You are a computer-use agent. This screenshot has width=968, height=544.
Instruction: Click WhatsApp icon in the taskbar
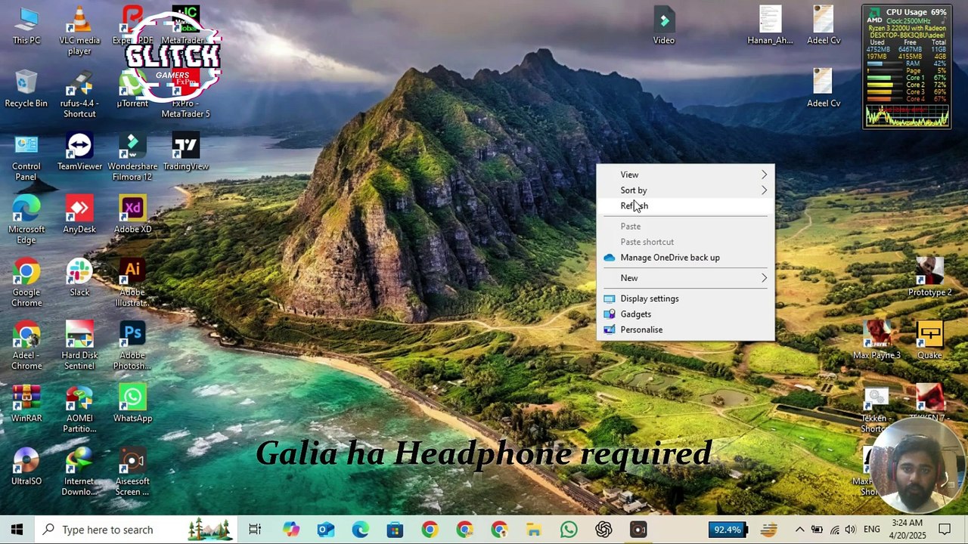(x=569, y=530)
